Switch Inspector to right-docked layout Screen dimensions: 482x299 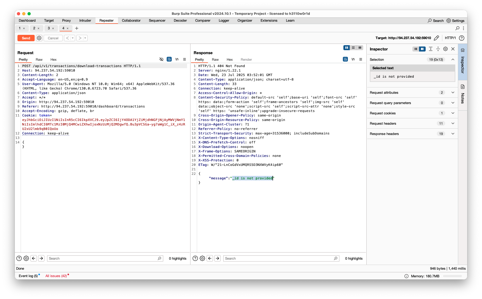422,49
